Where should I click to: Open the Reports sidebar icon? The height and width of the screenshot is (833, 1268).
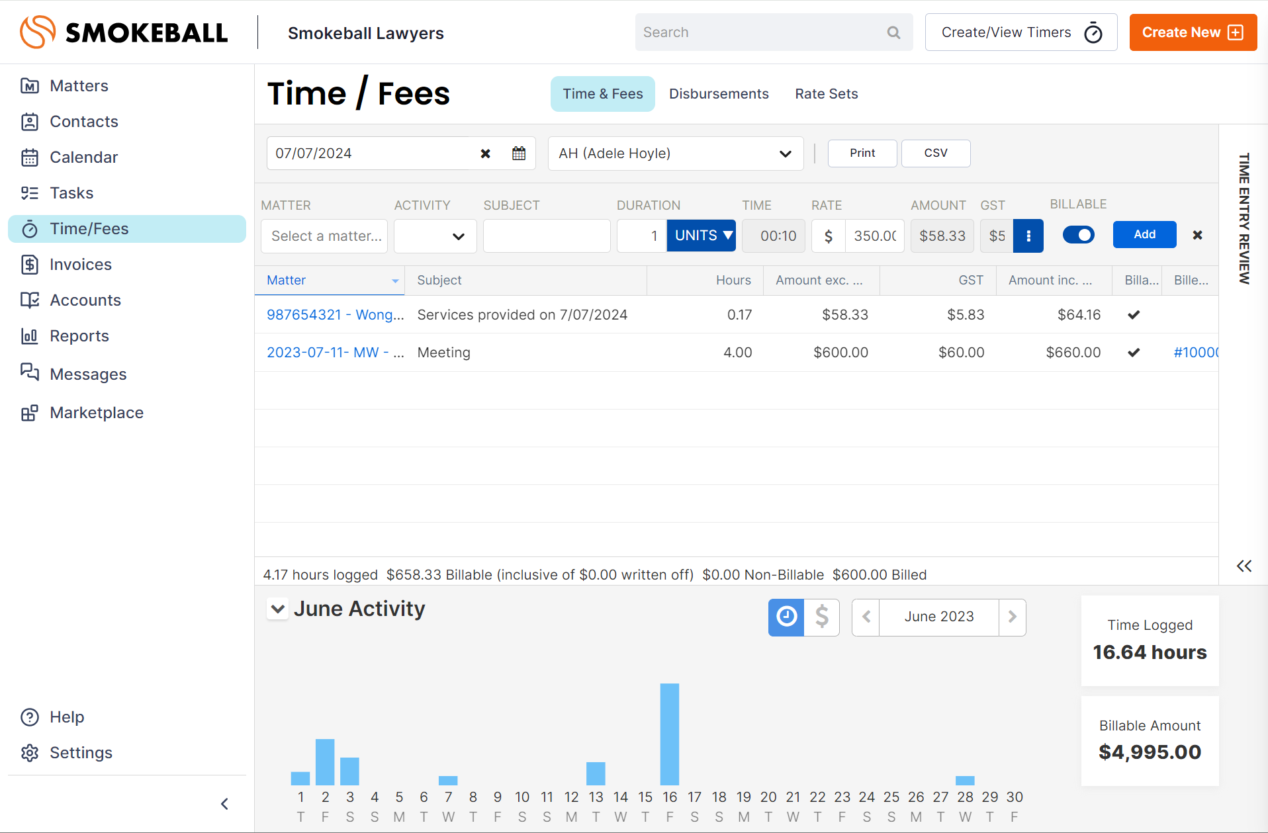(30, 336)
